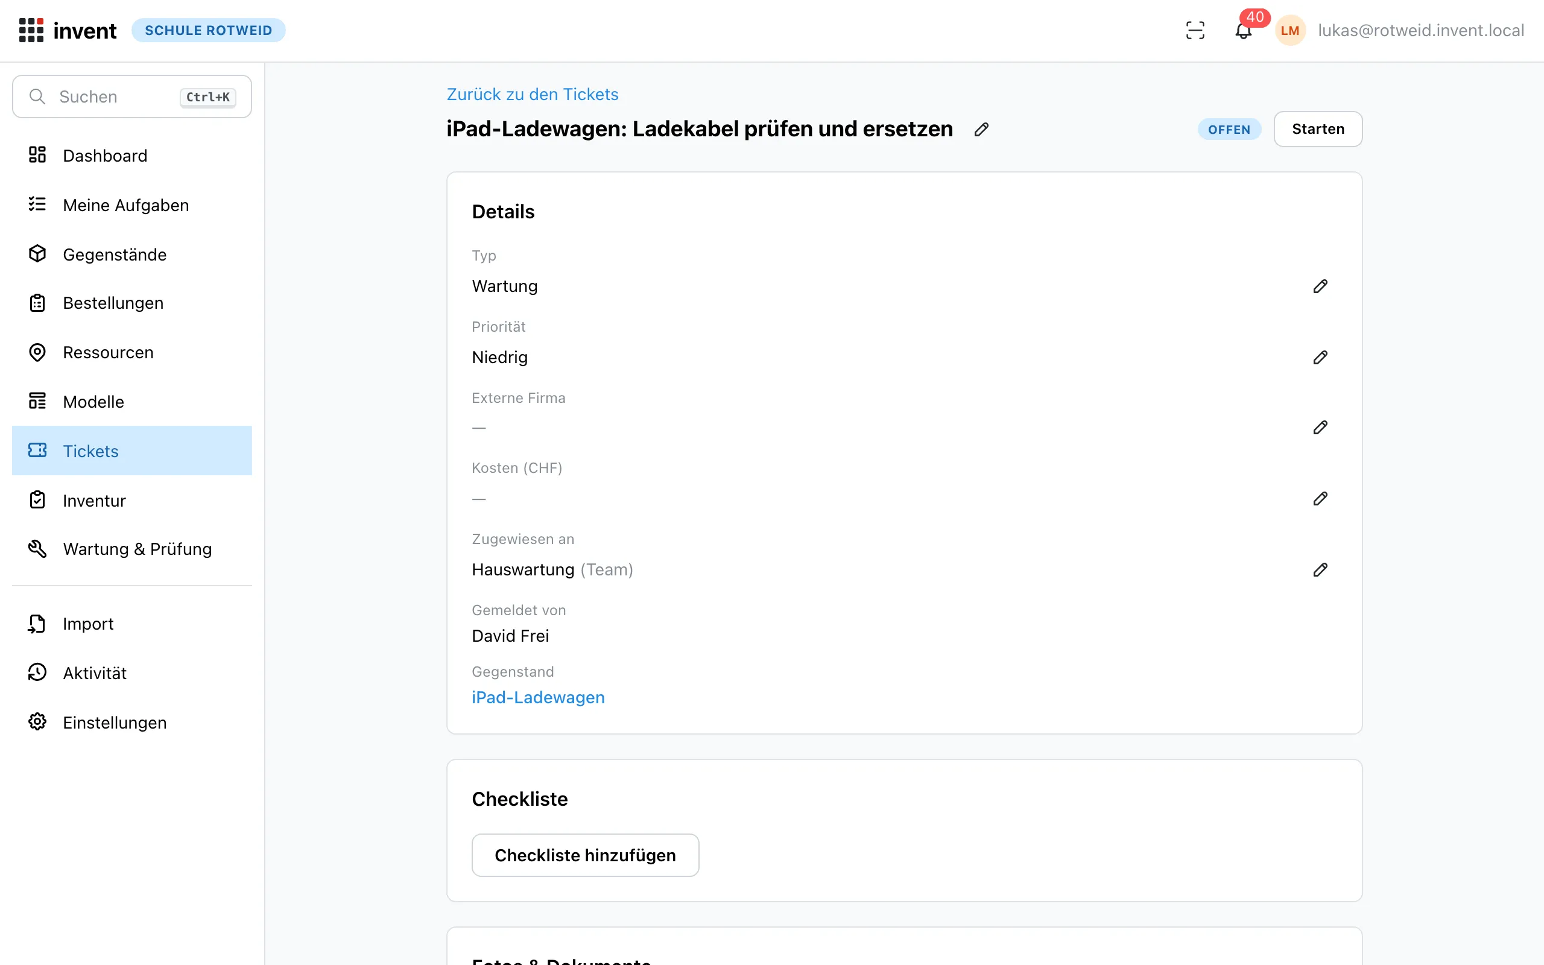Click the Hauswartung (Team) value
The height and width of the screenshot is (965, 1544).
pyautogui.click(x=552, y=569)
